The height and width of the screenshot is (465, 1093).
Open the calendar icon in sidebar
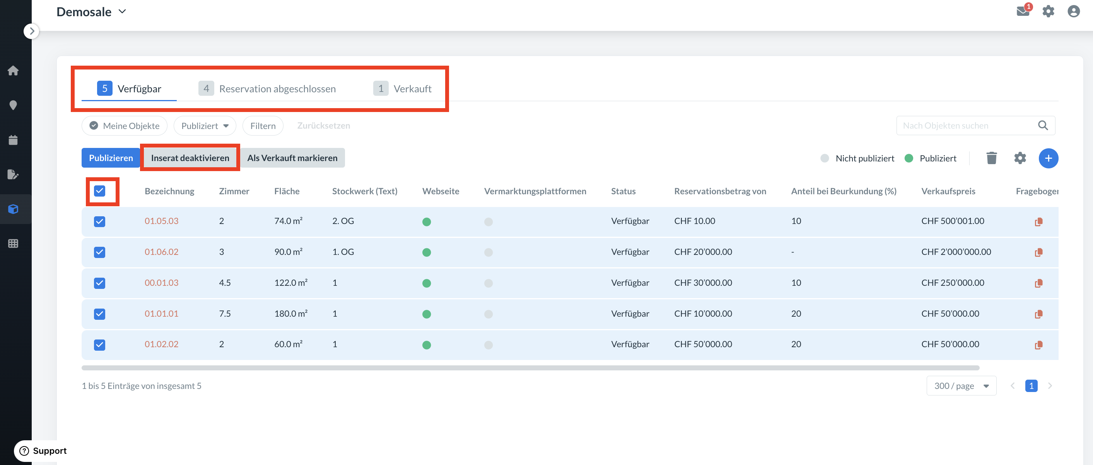click(13, 140)
